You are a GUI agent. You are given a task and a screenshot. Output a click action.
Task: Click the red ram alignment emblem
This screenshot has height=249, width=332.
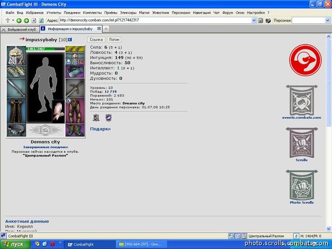(x=305, y=60)
